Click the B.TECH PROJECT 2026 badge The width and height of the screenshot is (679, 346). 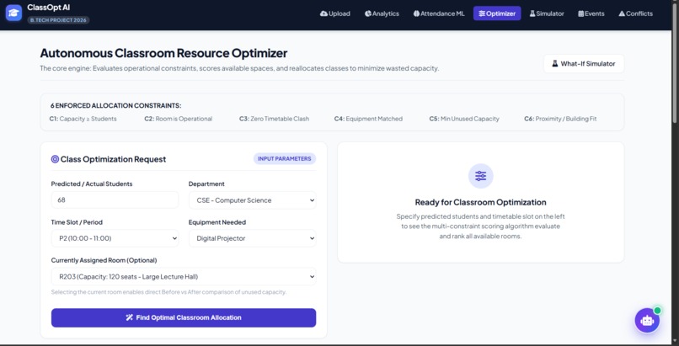tap(58, 20)
